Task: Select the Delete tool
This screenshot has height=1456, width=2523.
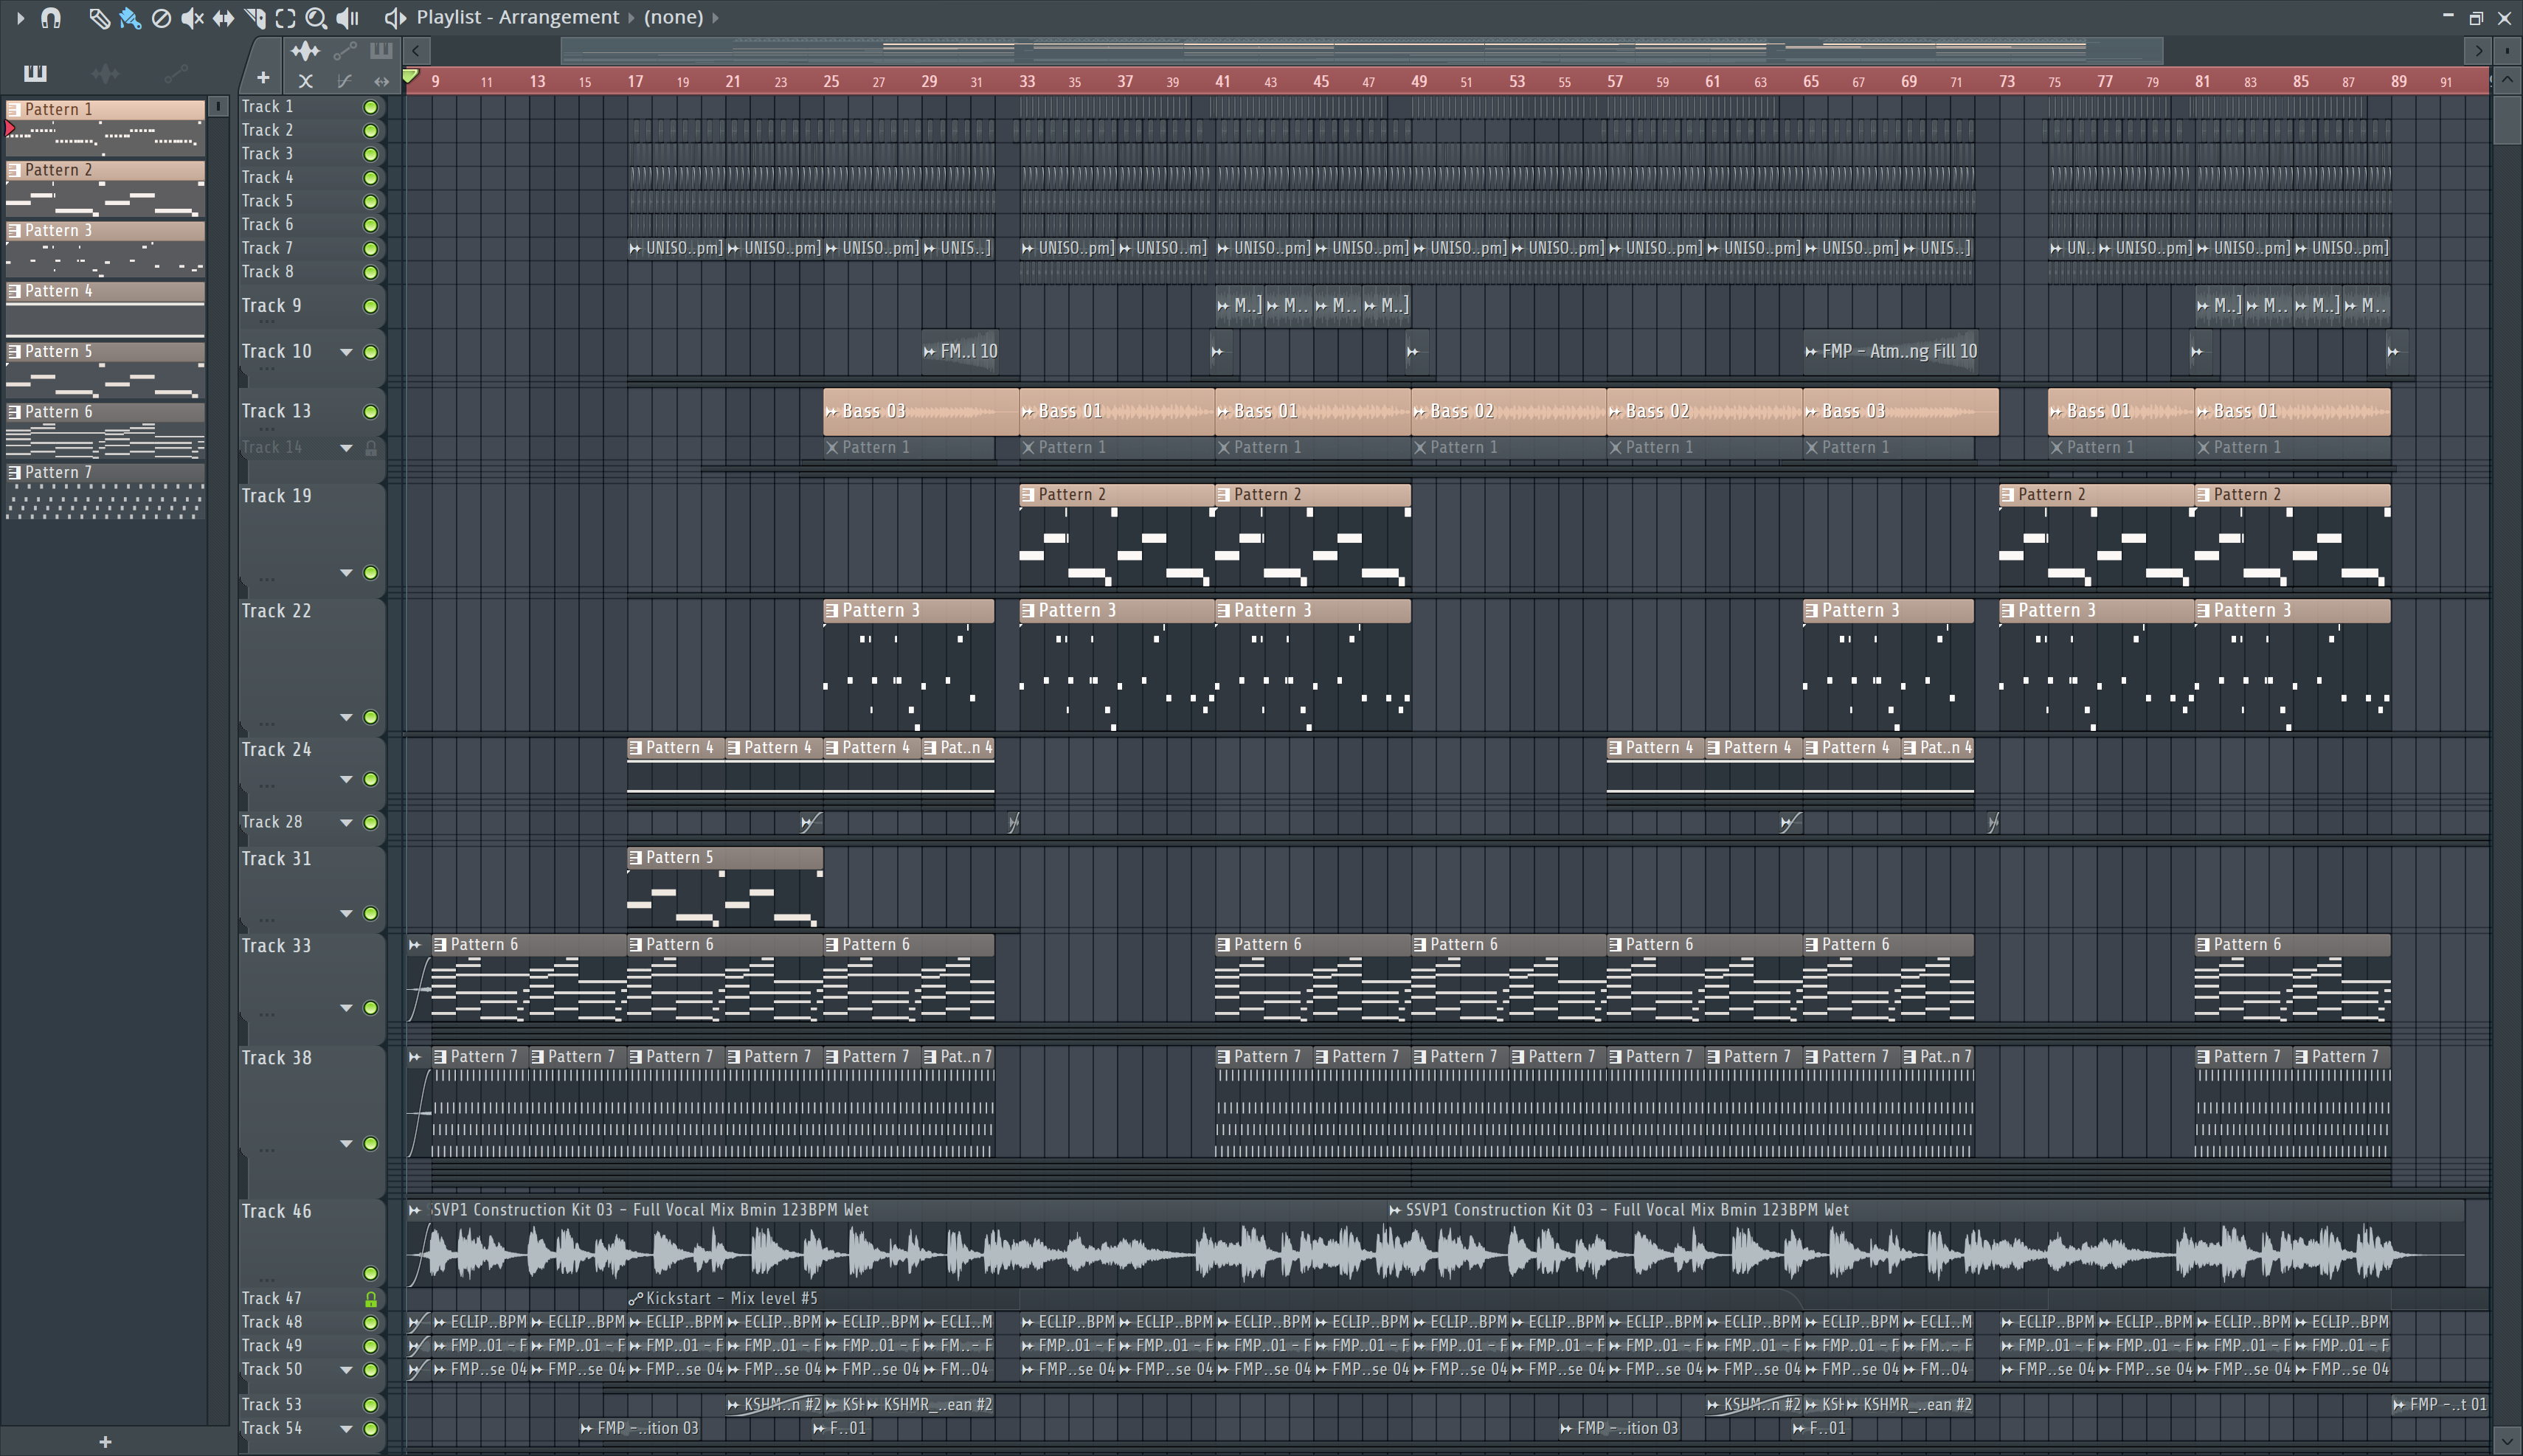Action: pos(161,17)
